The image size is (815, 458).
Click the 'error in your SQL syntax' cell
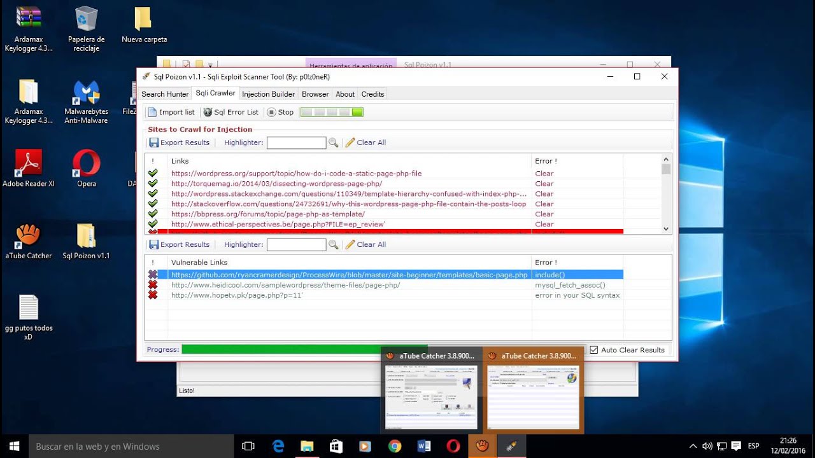click(x=577, y=295)
